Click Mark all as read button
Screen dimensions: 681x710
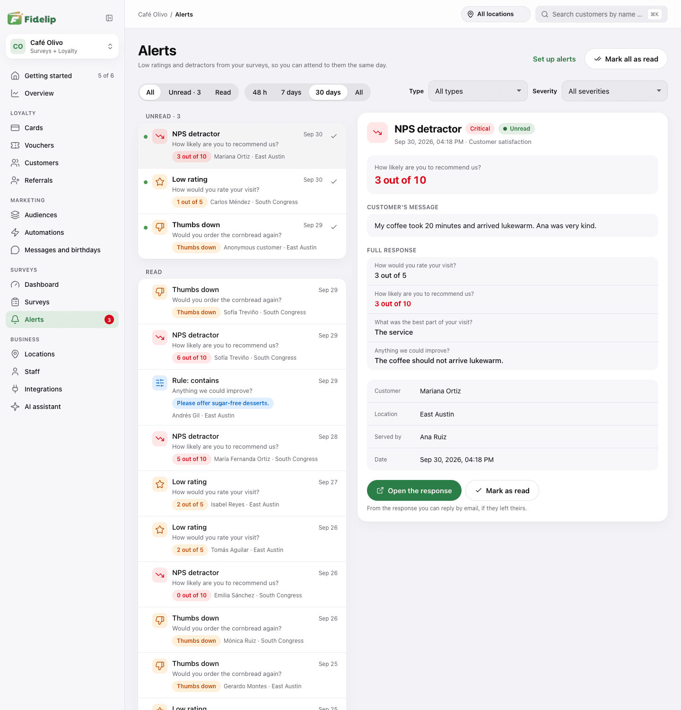(626, 59)
